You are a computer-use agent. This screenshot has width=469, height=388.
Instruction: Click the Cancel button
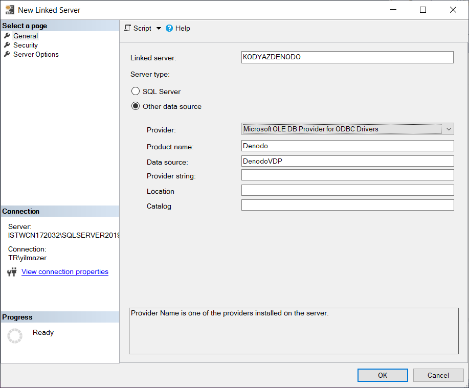click(438, 375)
